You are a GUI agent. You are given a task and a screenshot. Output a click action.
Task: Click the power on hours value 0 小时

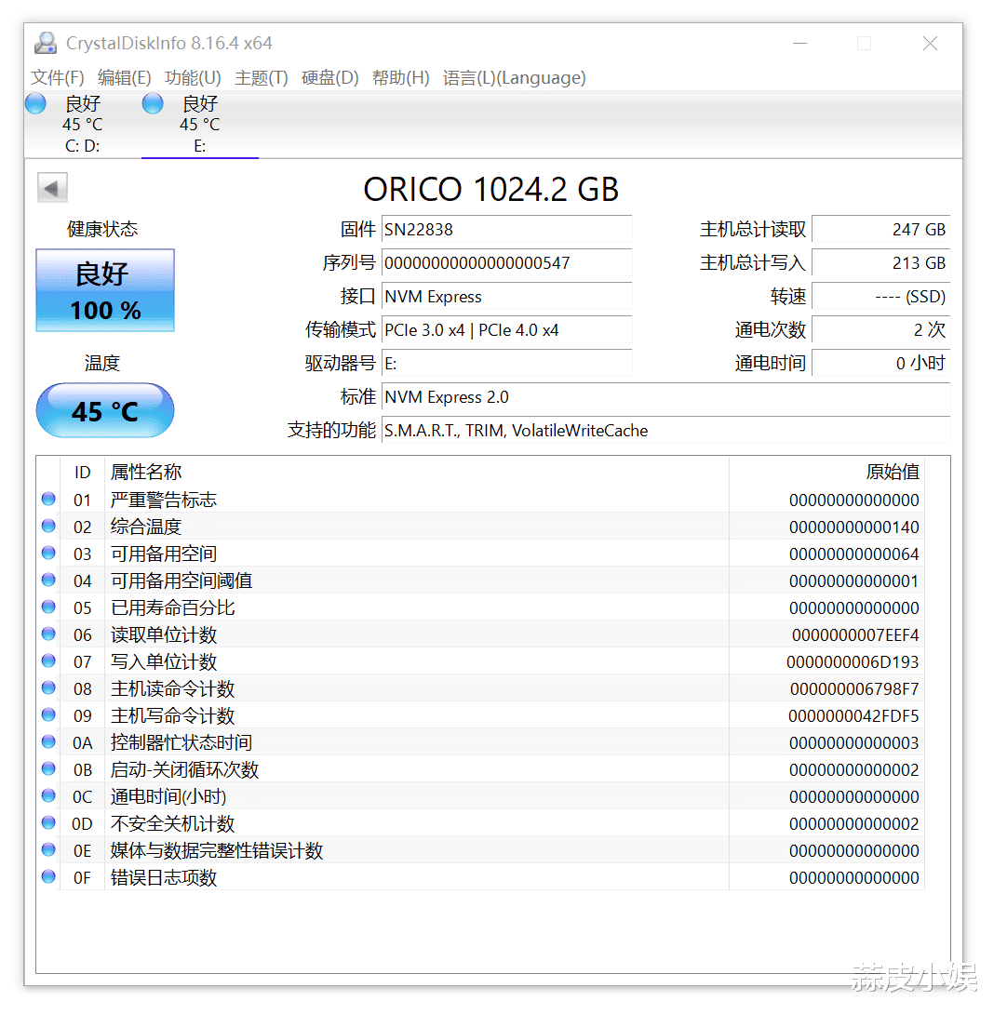coord(881,364)
